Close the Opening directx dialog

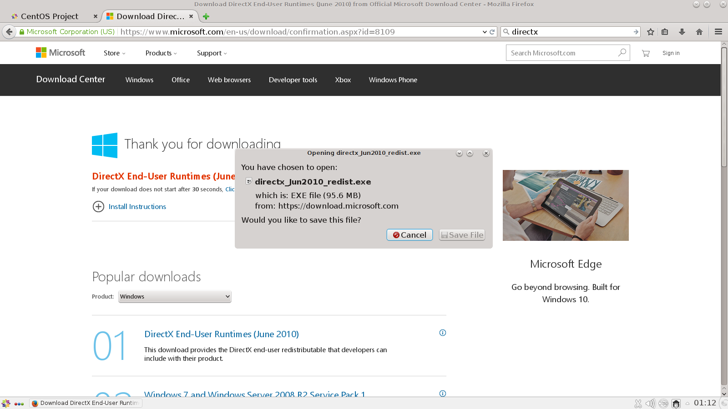click(486, 153)
